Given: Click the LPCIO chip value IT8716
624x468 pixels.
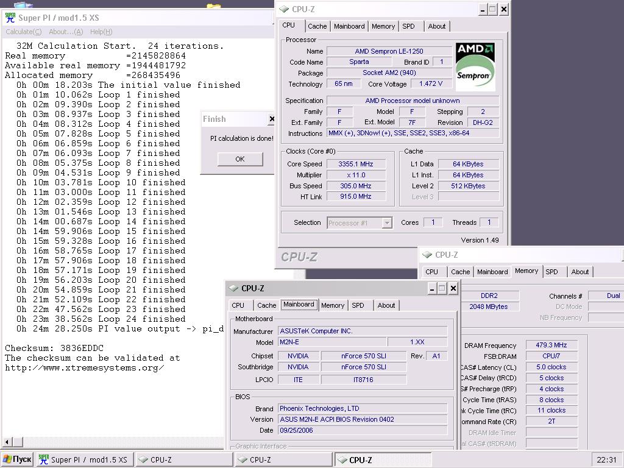Looking at the screenshot, I should (363, 380).
